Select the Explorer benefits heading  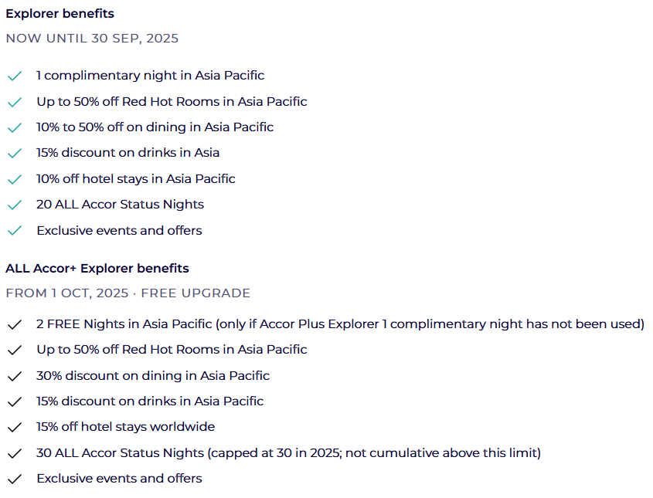[x=60, y=13]
